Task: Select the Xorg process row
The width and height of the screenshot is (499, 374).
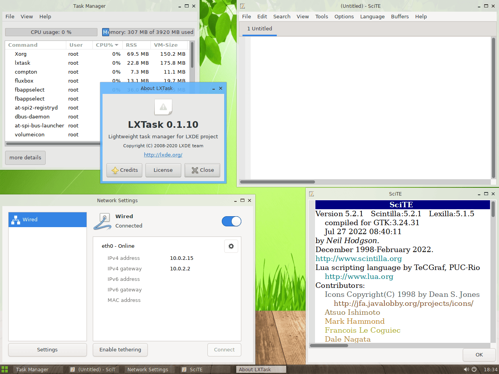Action: [x=97, y=54]
